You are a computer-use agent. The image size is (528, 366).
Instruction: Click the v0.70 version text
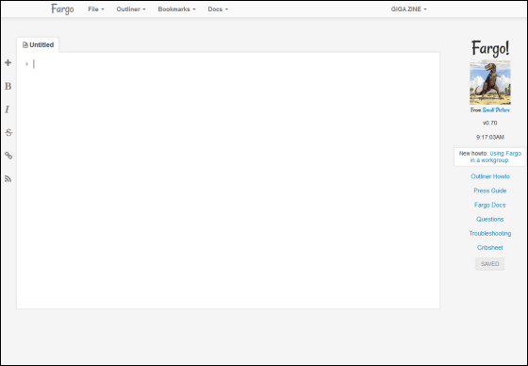[490, 123]
